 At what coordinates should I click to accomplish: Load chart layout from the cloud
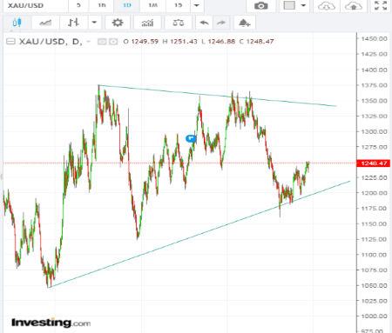point(327,6)
